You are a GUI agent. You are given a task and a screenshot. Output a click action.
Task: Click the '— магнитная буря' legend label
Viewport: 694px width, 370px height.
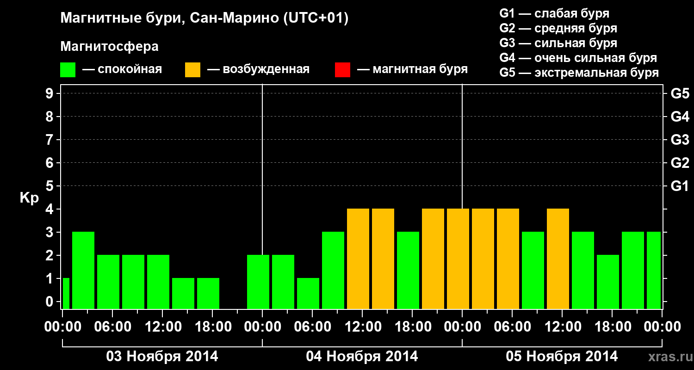pos(412,70)
